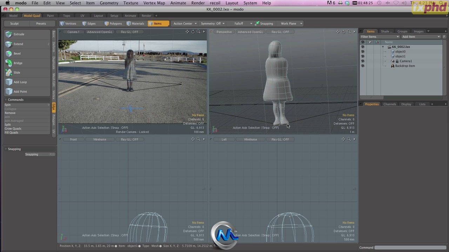Open the Work Plane dropdown

click(291, 23)
